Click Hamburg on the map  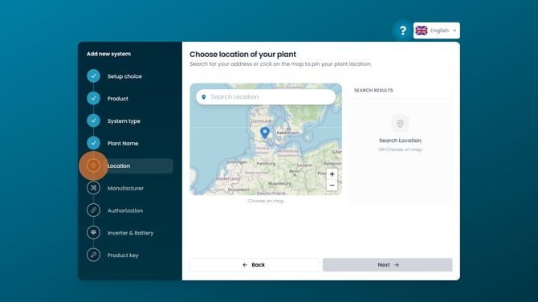pyautogui.click(x=266, y=164)
